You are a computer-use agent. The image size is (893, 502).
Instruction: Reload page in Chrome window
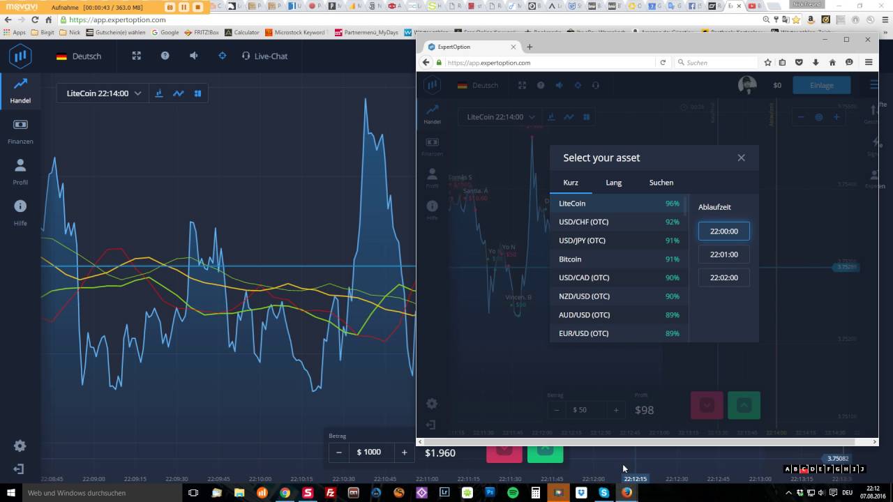point(35,20)
